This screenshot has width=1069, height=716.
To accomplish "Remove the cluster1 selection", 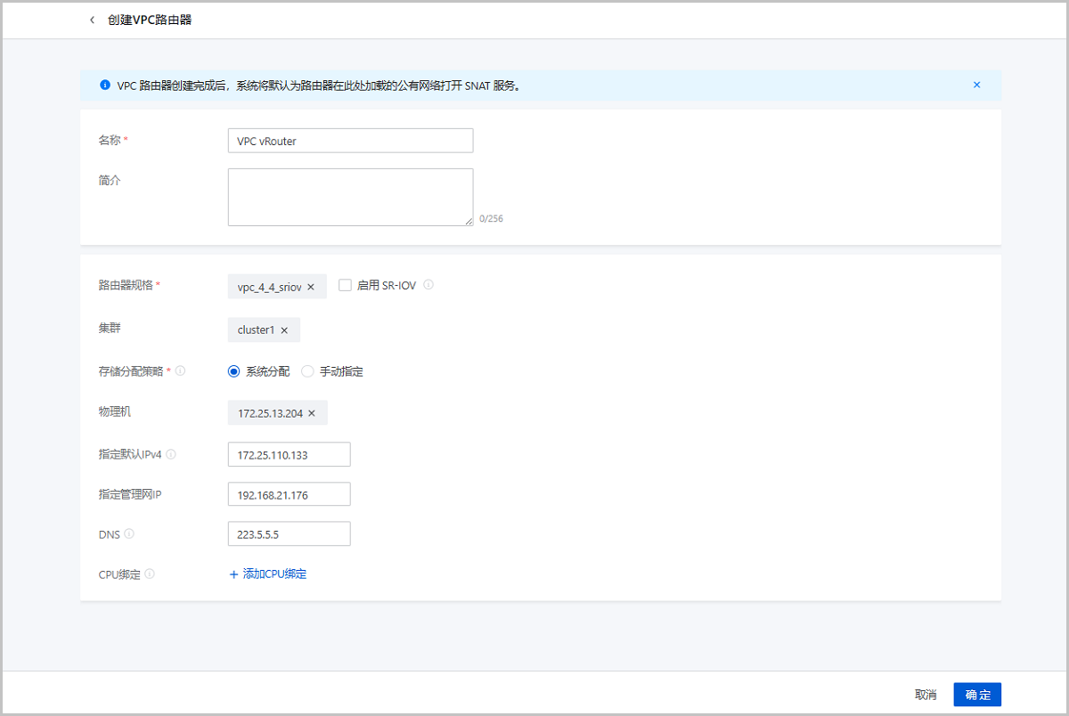I will (x=284, y=330).
